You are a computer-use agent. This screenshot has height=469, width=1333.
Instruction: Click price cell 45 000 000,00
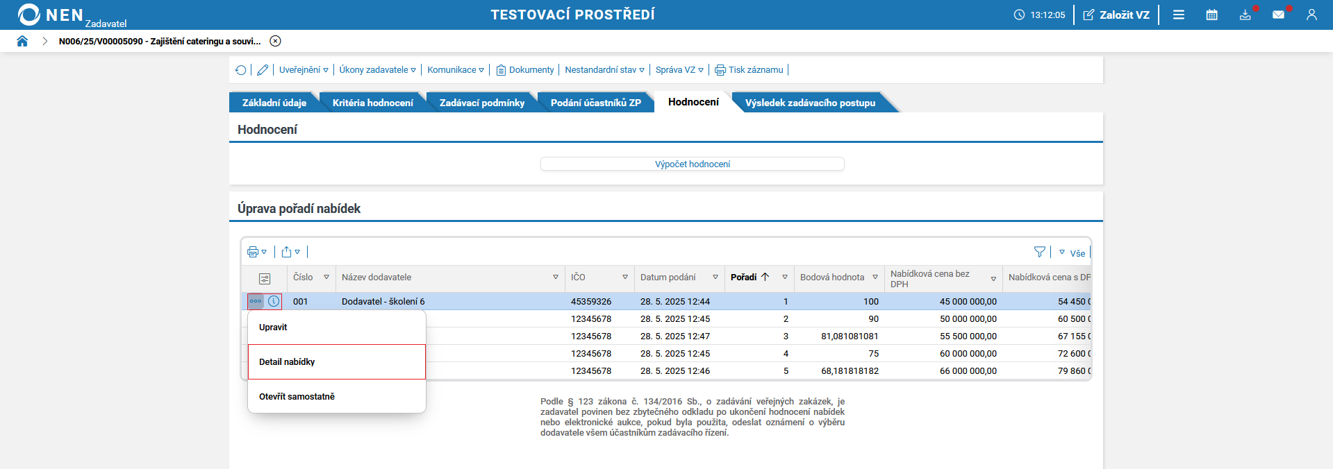pos(968,301)
